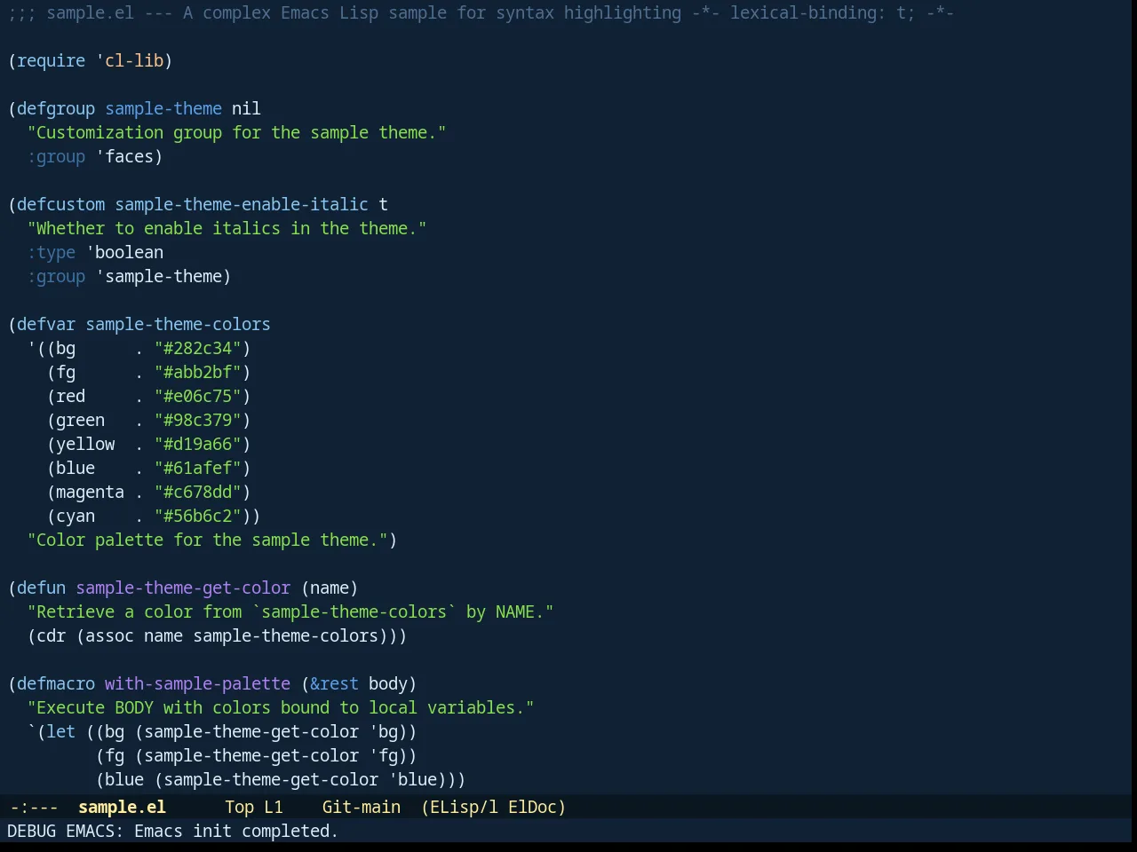The height and width of the screenshot is (852, 1137).
Task: Click the 'defcustom' keyword
Action: click(60, 204)
